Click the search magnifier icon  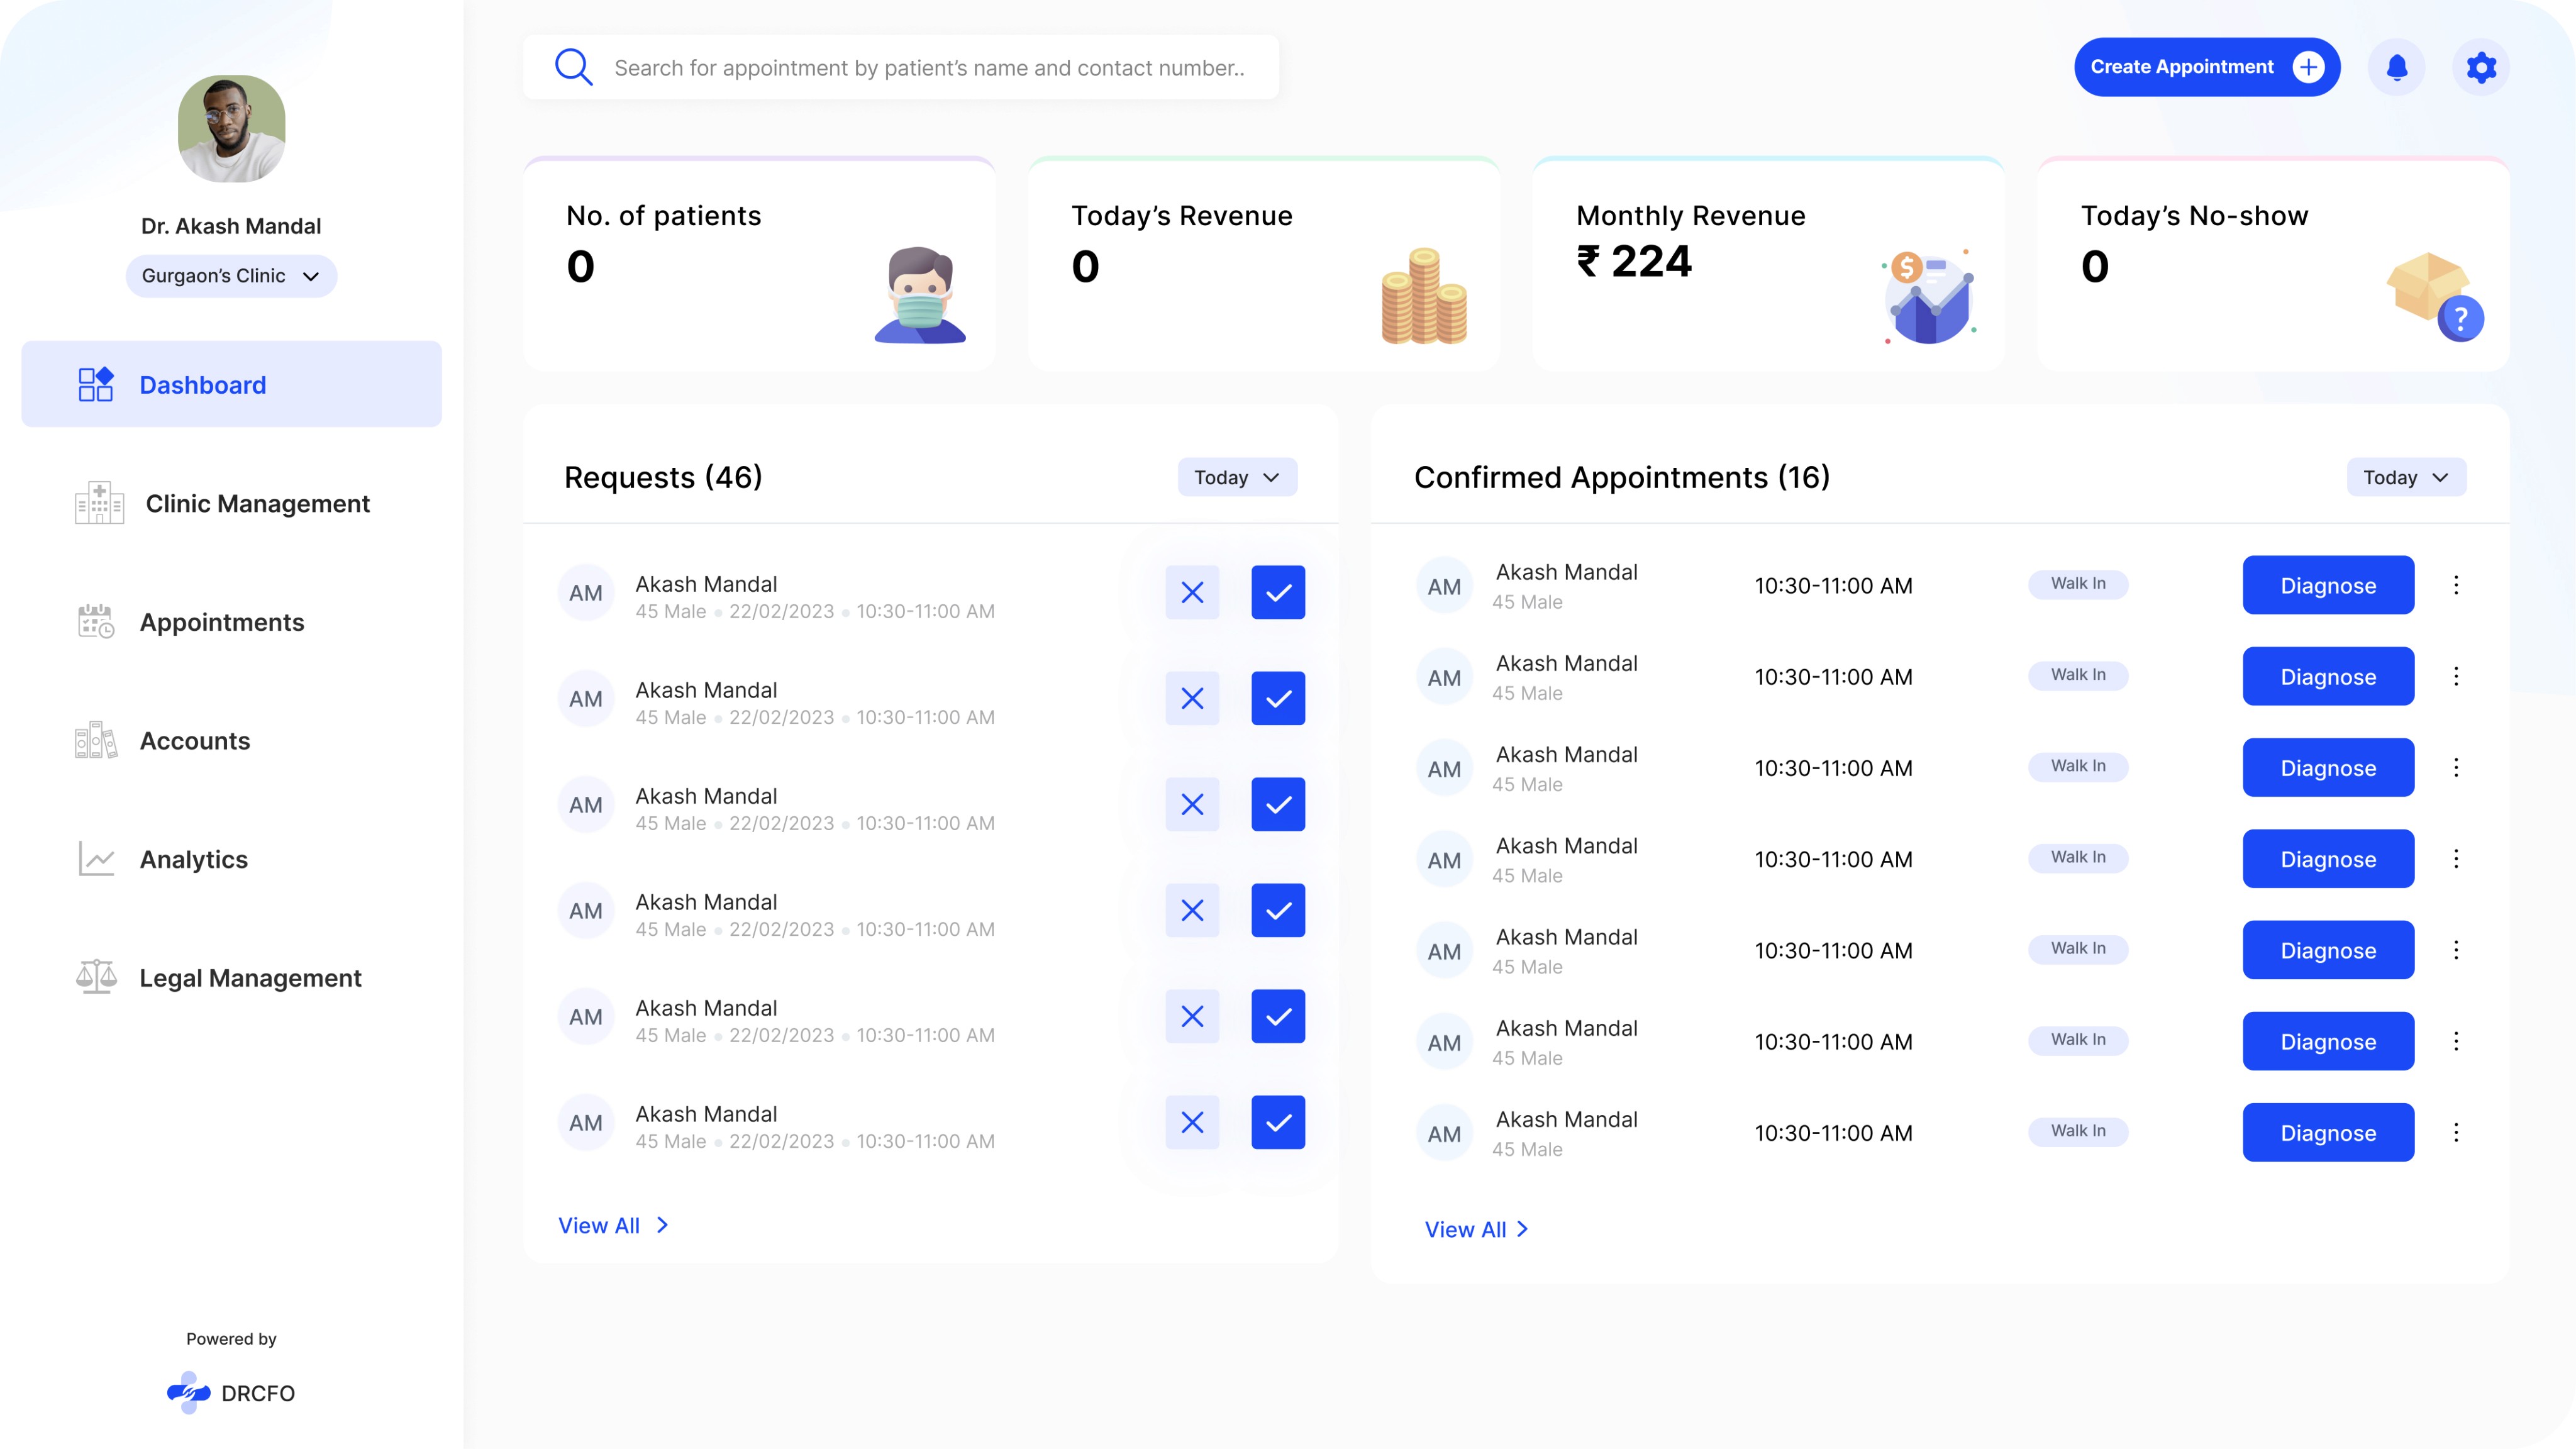click(573, 67)
